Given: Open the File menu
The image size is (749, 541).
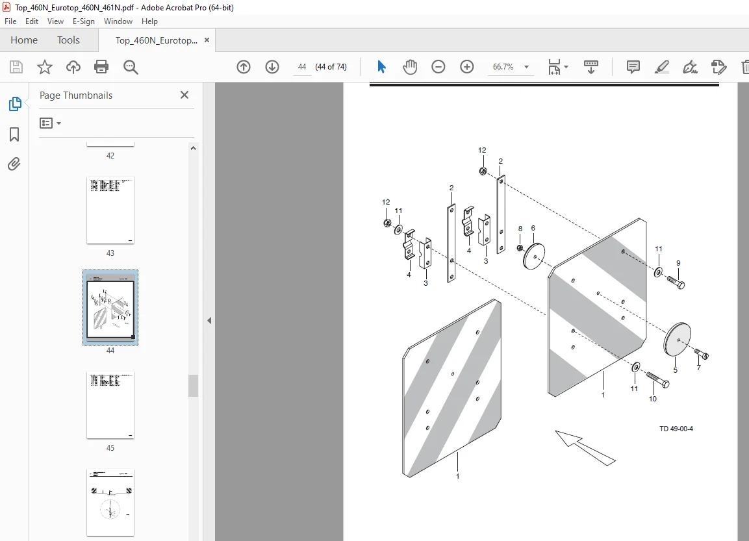Looking at the screenshot, I should pos(10,21).
